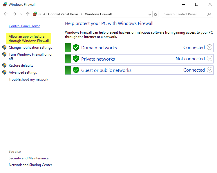Image resolution: width=217 pixels, height=173 pixels.
Task: Open the recent locations dropdown arrow
Action: click(x=21, y=14)
